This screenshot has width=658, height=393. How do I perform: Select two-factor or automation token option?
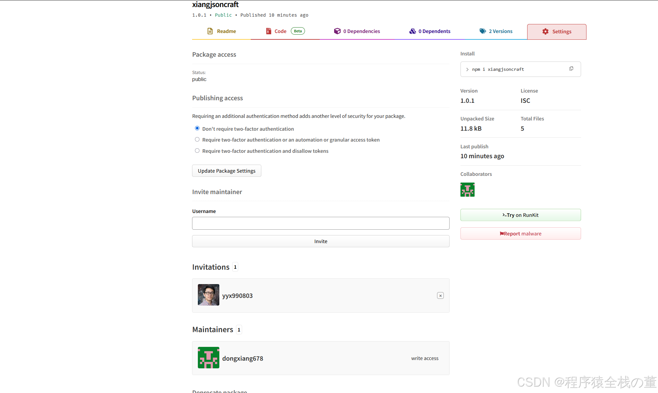click(x=197, y=140)
